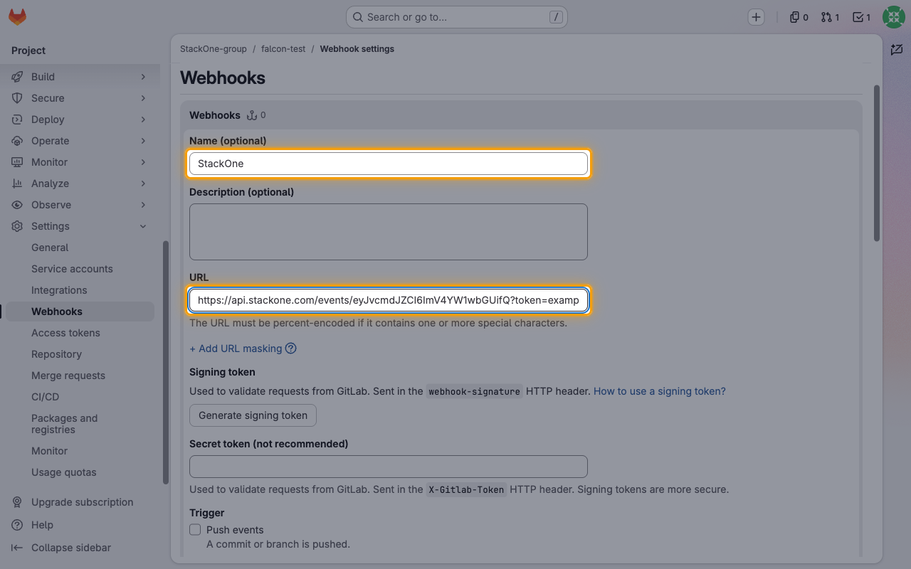Go to StackOne-group breadcrumb
Viewport: 911px width, 569px height.
[x=214, y=49]
